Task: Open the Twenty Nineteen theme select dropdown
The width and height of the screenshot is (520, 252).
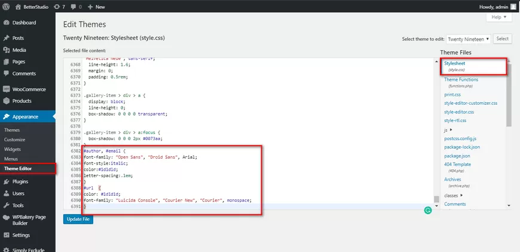Action: (469, 39)
